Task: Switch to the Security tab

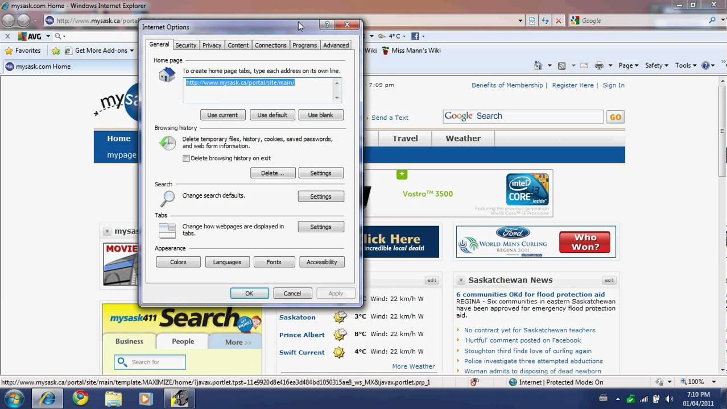Action: 185,45
